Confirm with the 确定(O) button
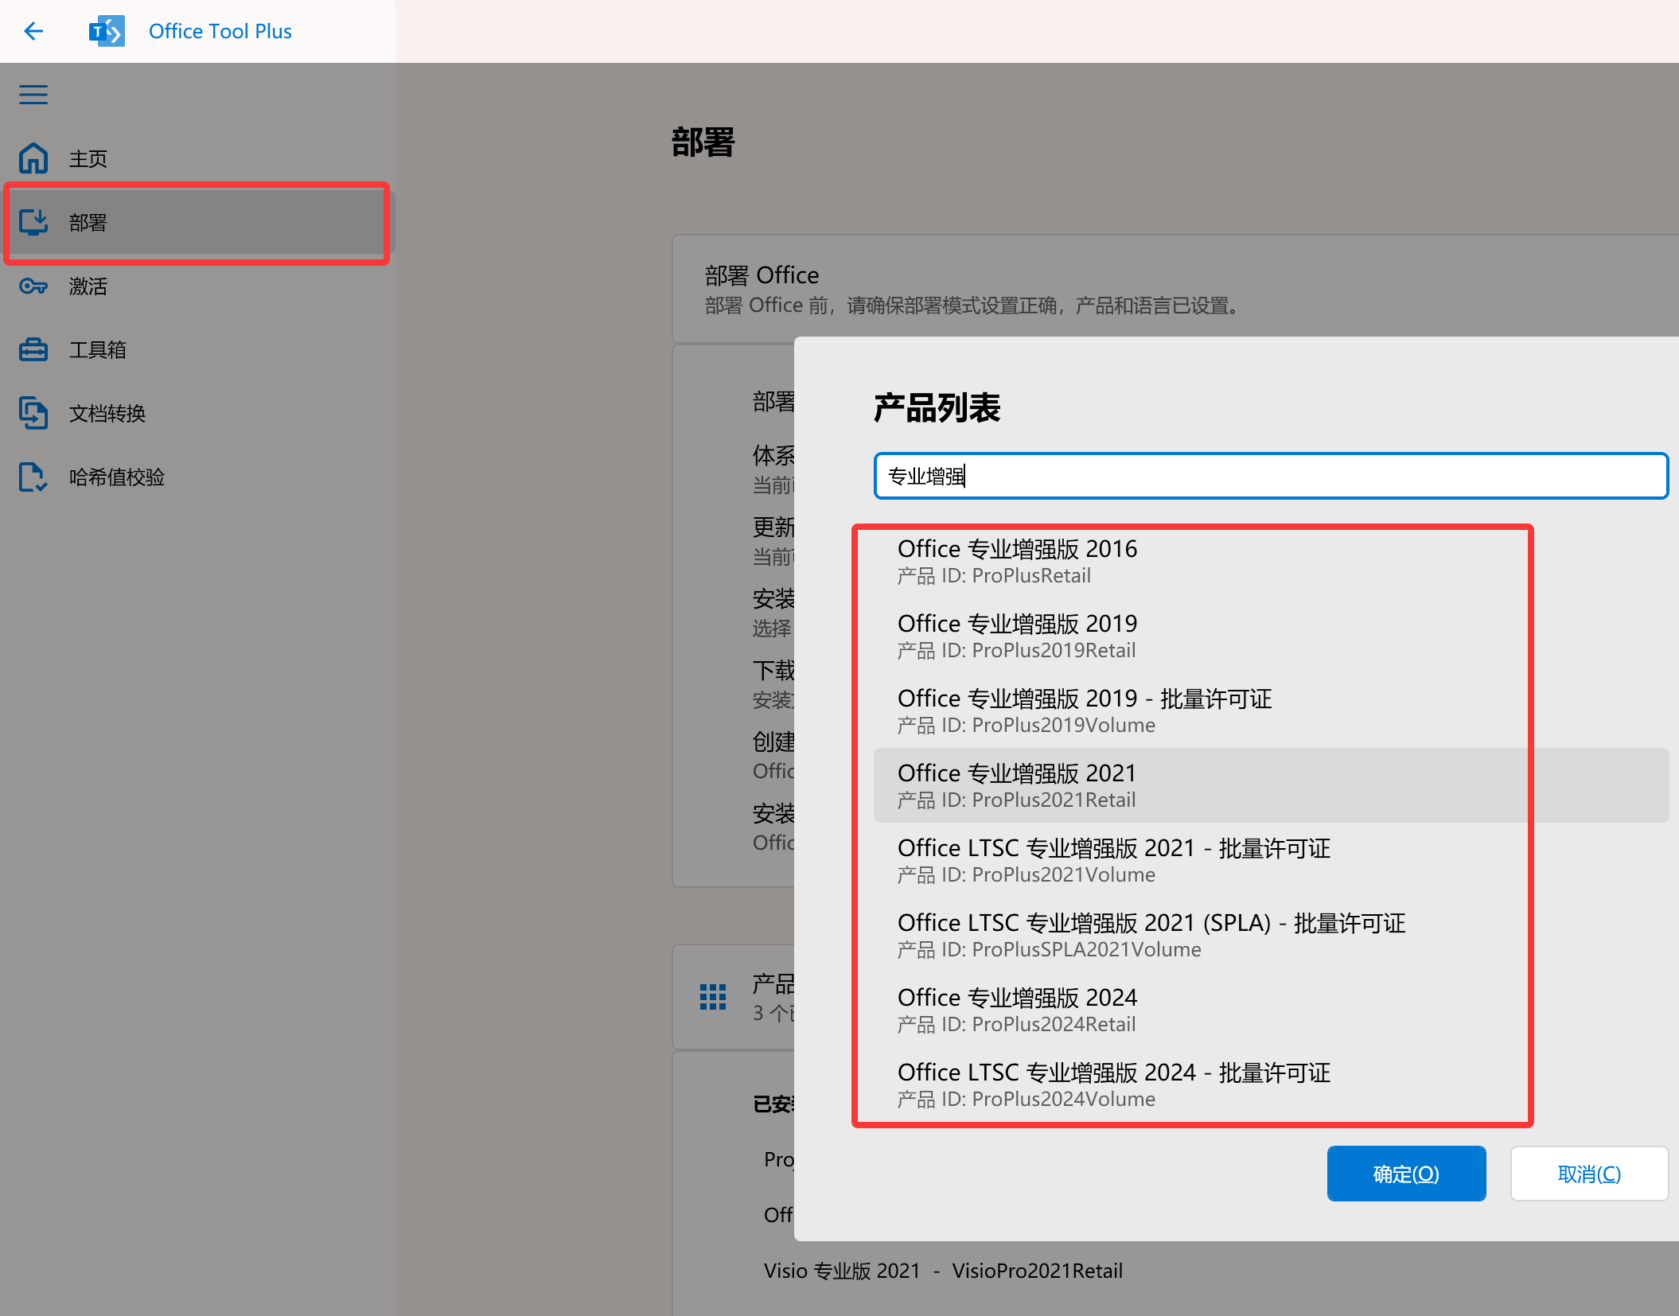The image size is (1679, 1316). [x=1406, y=1174]
